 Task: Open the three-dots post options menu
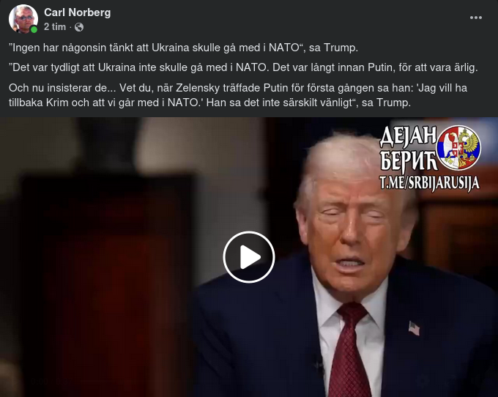coord(476,18)
